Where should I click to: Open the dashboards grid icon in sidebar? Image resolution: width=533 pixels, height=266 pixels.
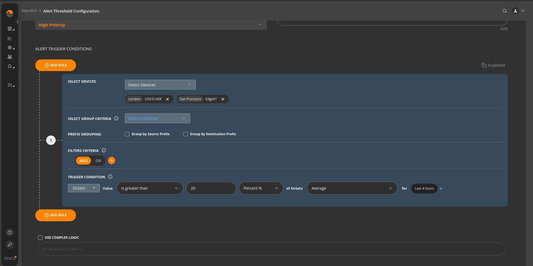pos(10,29)
